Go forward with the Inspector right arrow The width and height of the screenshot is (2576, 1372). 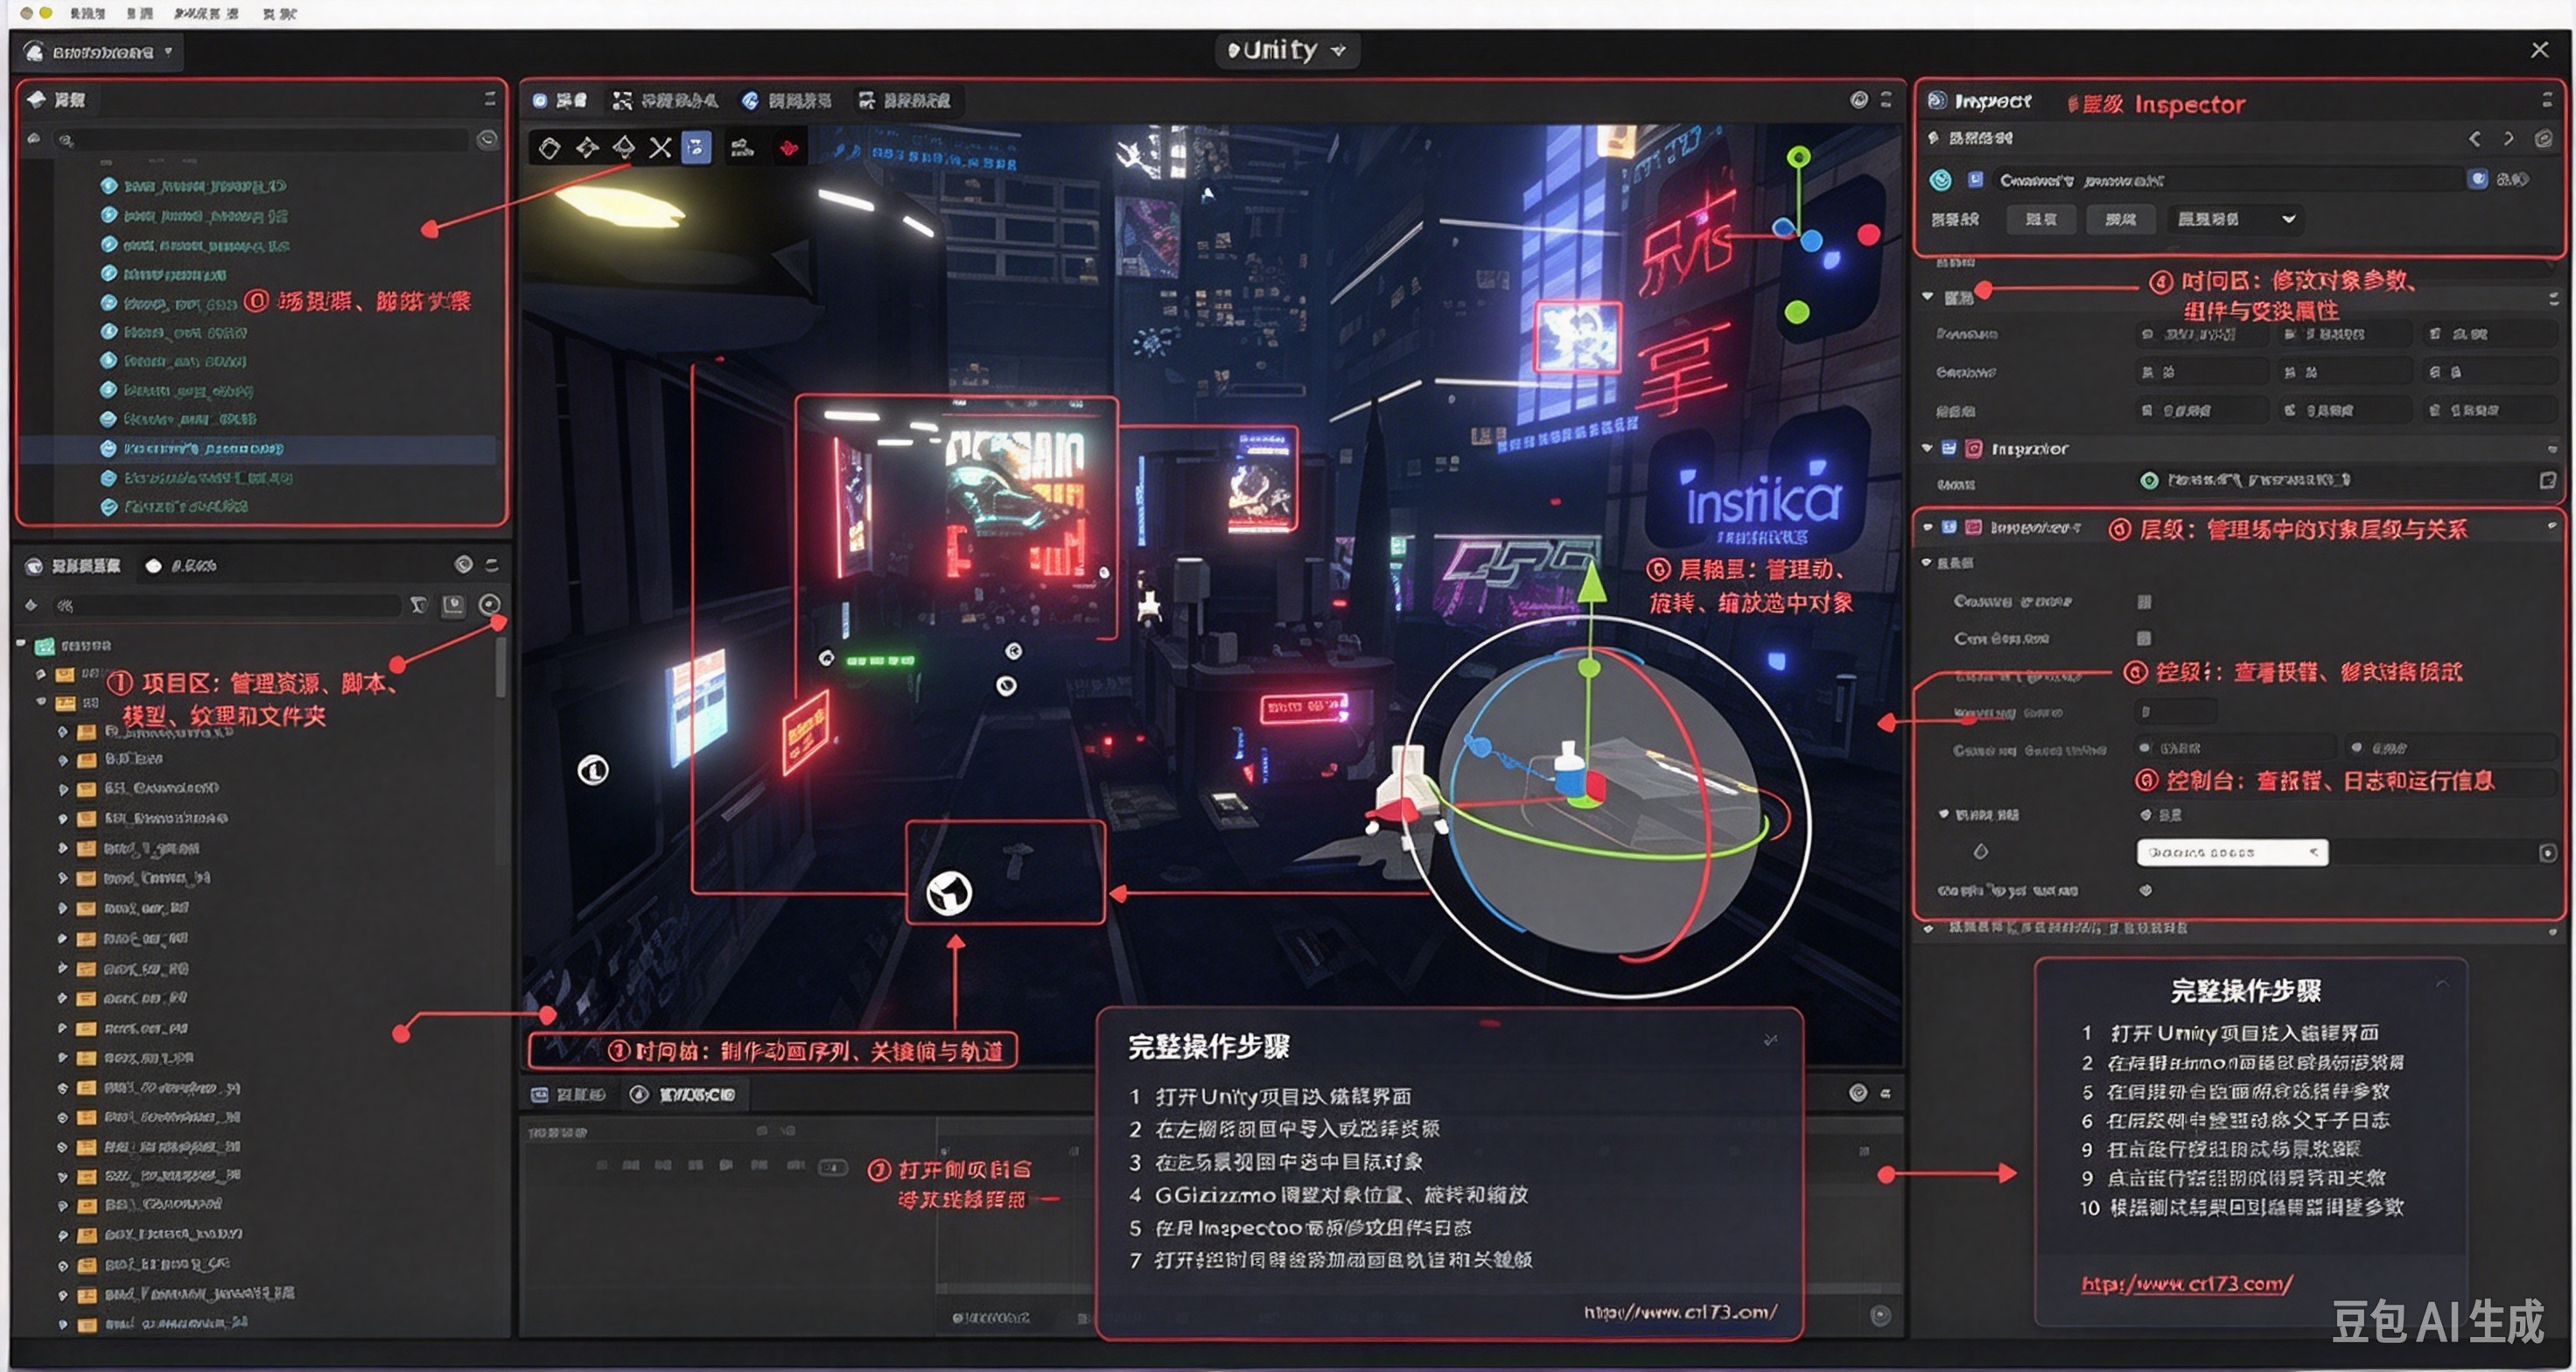[x=2509, y=139]
